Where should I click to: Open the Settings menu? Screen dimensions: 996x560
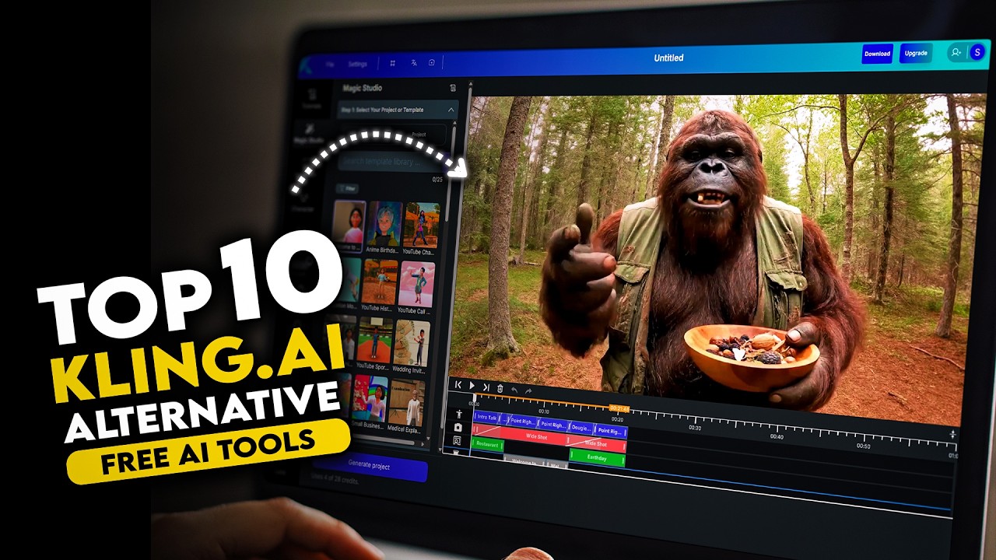(x=357, y=64)
